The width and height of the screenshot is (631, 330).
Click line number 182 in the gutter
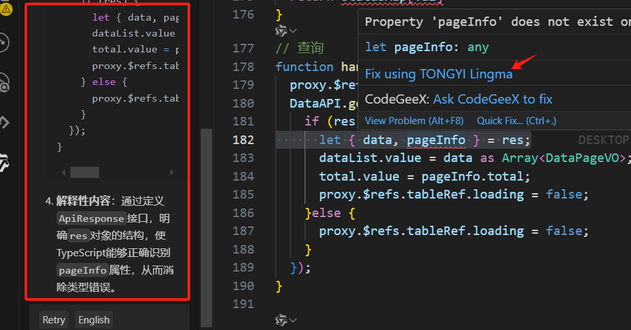[x=243, y=140]
